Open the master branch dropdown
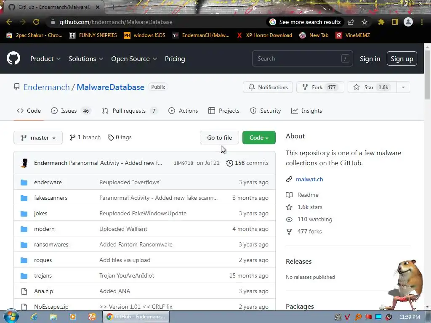Viewport: 431px width, 323px height. pyautogui.click(x=38, y=138)
